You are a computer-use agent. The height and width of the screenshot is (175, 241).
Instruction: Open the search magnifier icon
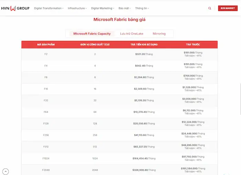click(x=210, y=8)
